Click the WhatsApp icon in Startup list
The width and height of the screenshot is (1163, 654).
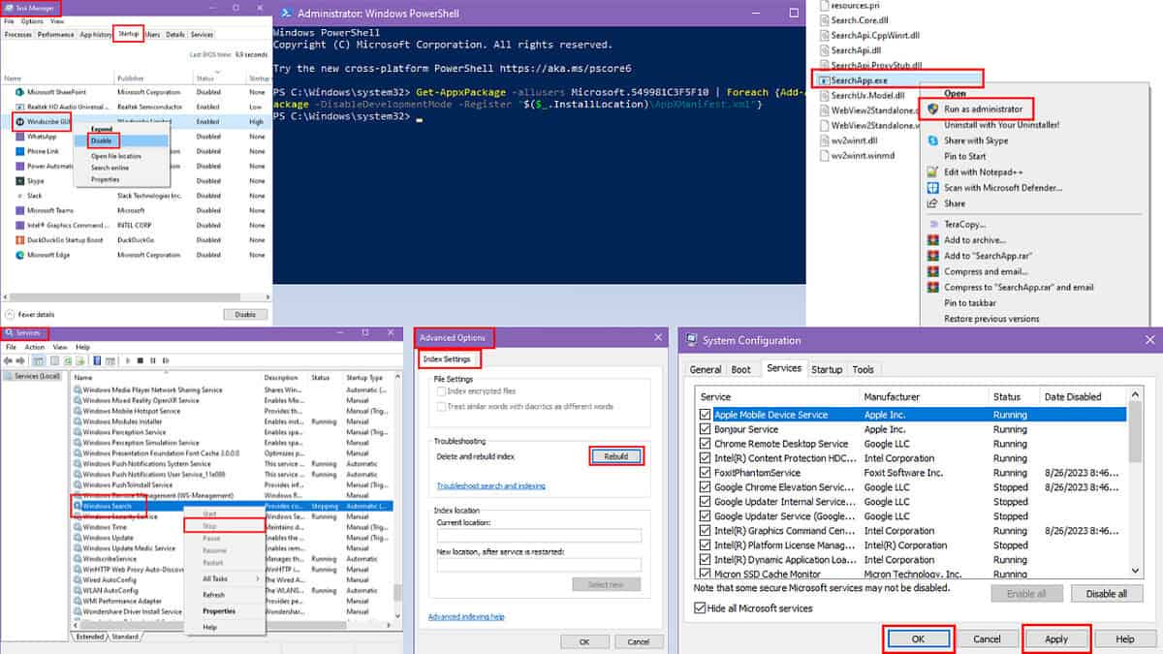[x=19, y=137]
